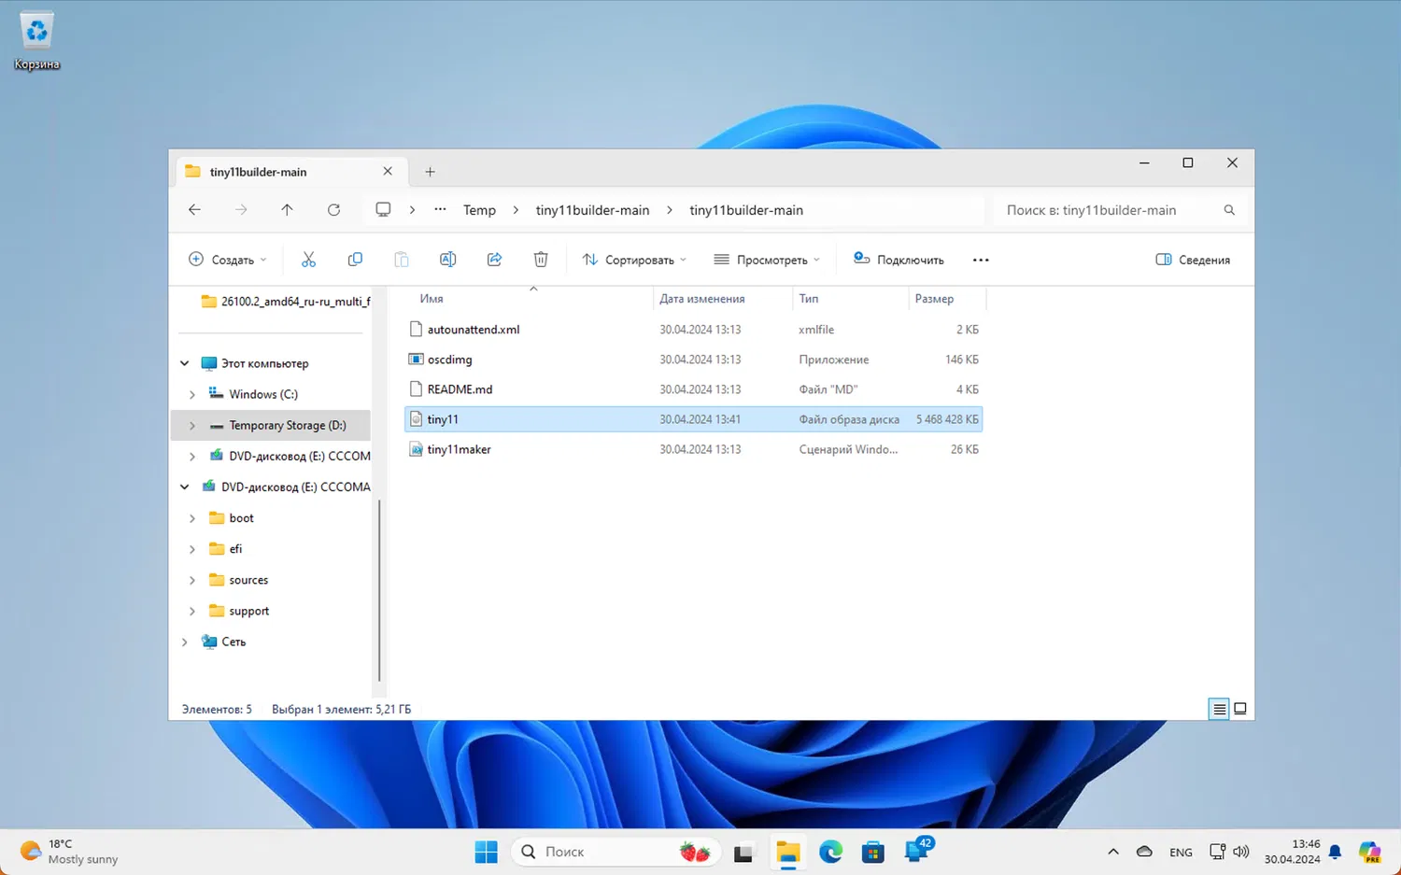Go up one folder level arrow
Viewport: 1401px width, 875px height.
287,210
